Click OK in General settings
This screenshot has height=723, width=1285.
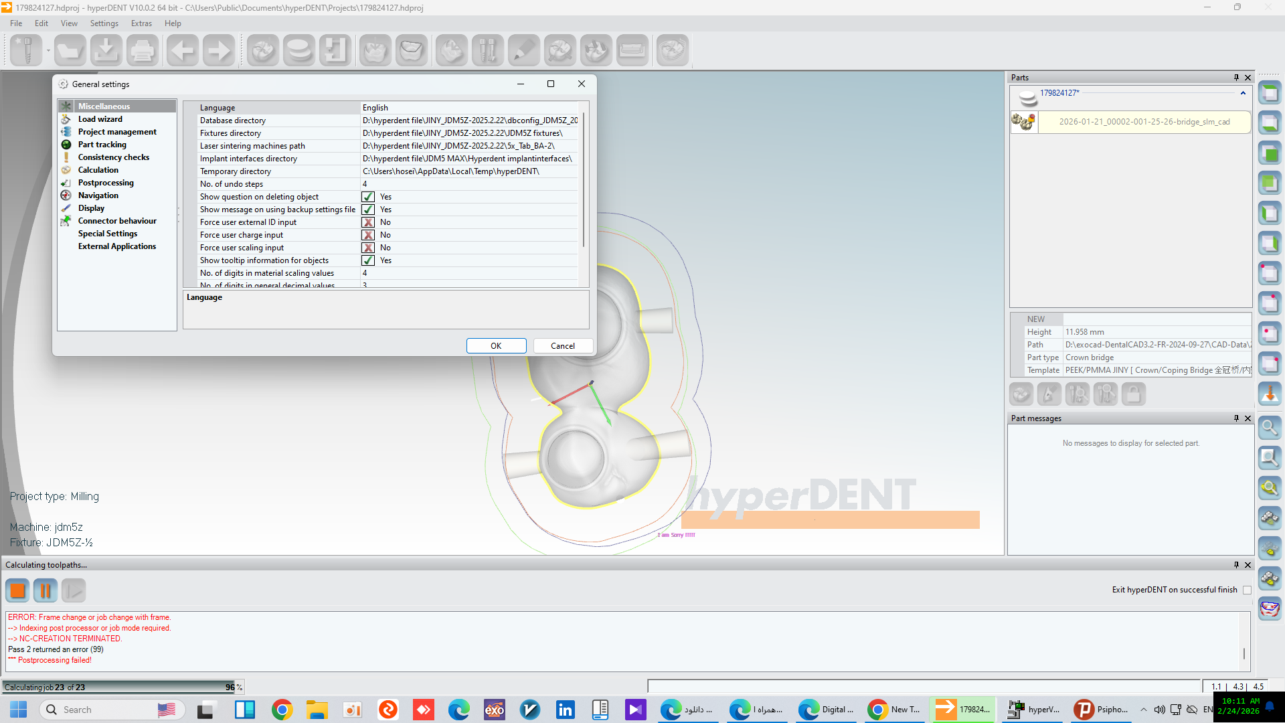[x=496, y=346]
